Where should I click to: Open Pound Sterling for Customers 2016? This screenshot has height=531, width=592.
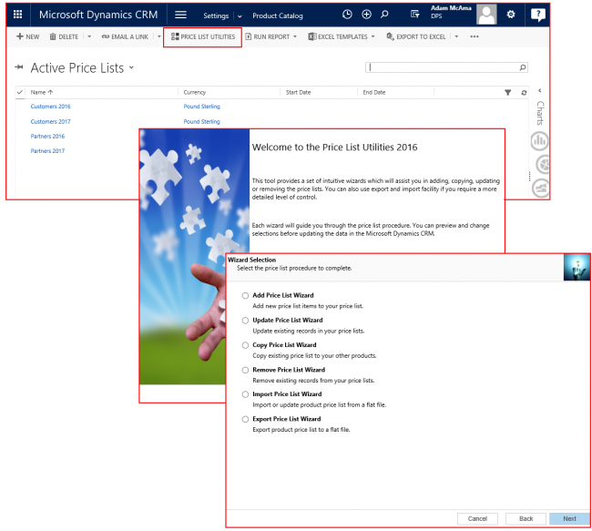click(x=201, y=107)
